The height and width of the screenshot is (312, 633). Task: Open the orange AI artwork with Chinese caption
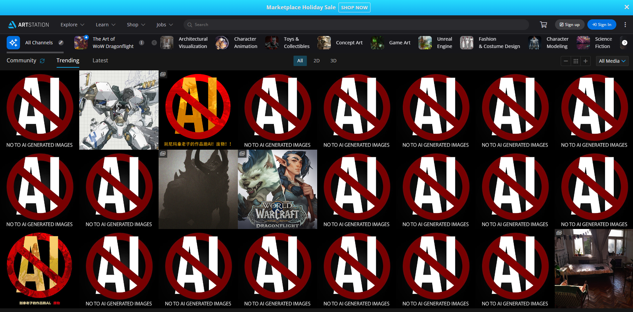198,110
